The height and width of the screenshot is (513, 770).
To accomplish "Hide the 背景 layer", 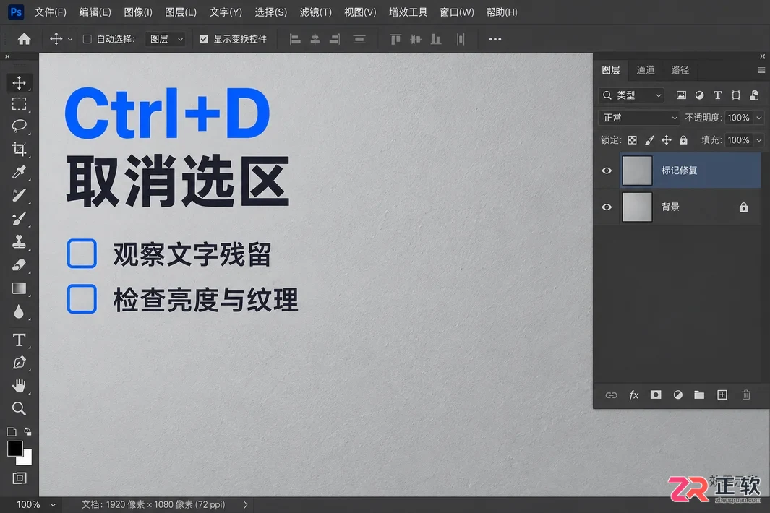I will pyautogui.click(x=607, y=207).
